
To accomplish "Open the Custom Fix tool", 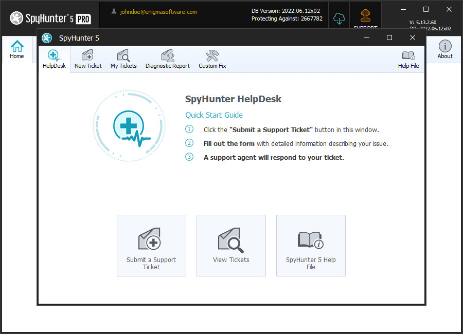I will point(212,59).
